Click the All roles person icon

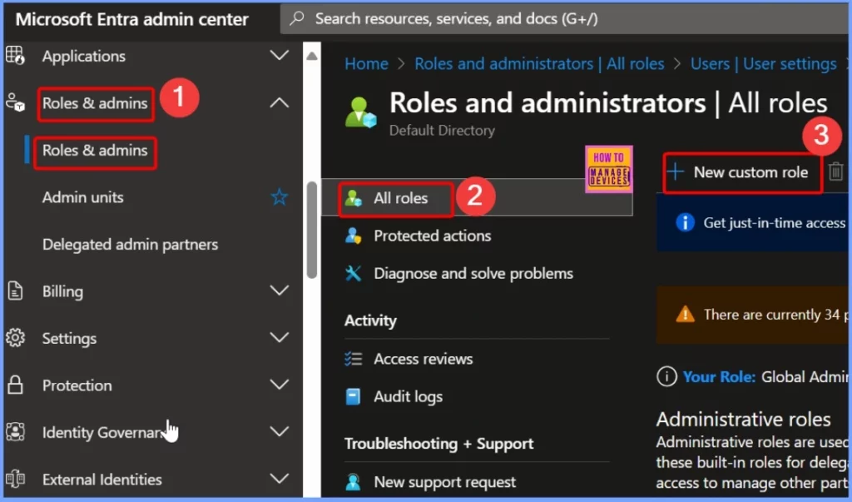click(x=353, y=198)
